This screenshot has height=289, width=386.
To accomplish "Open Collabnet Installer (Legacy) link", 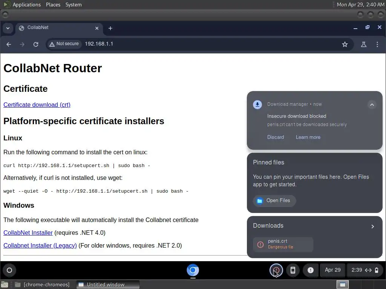I will tap(40, 245).
